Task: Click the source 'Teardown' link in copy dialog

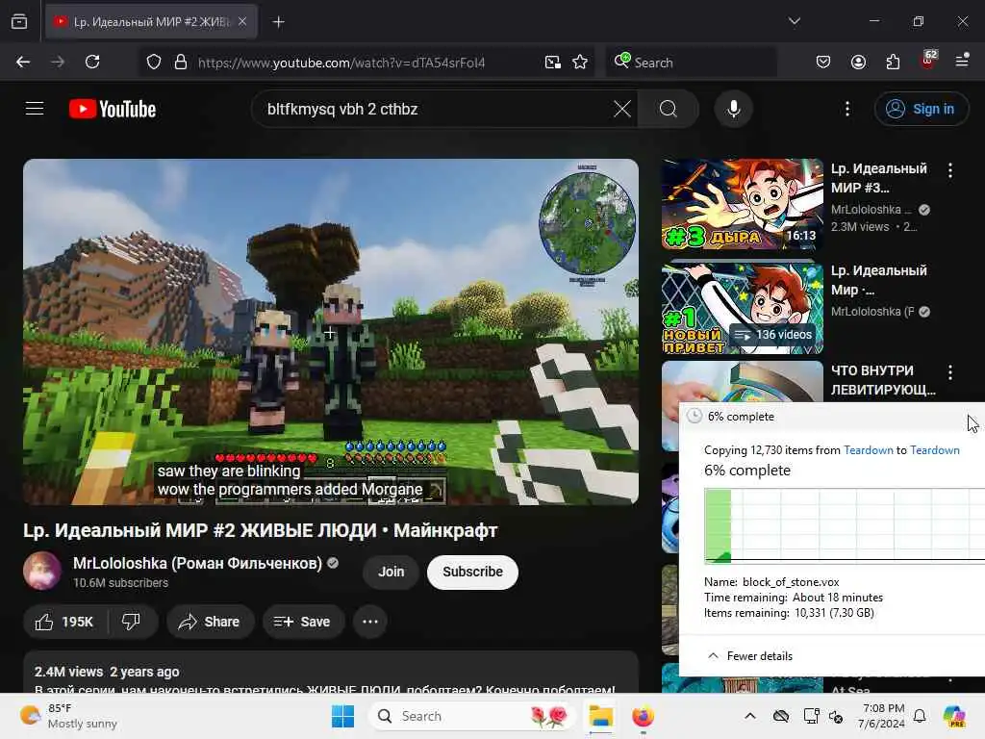Action: click(869, 450)
